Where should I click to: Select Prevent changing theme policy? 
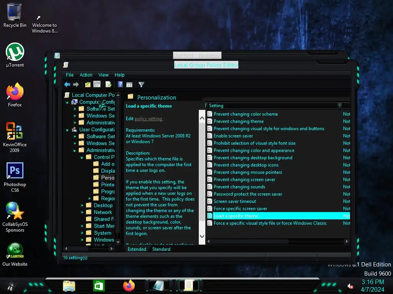coord(239,121)
